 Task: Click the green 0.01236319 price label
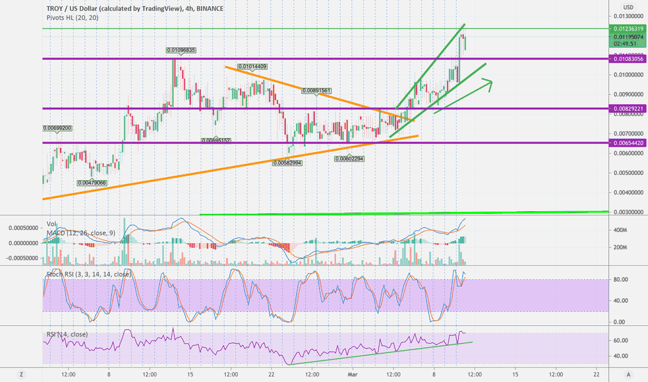[x=628, y=29]
